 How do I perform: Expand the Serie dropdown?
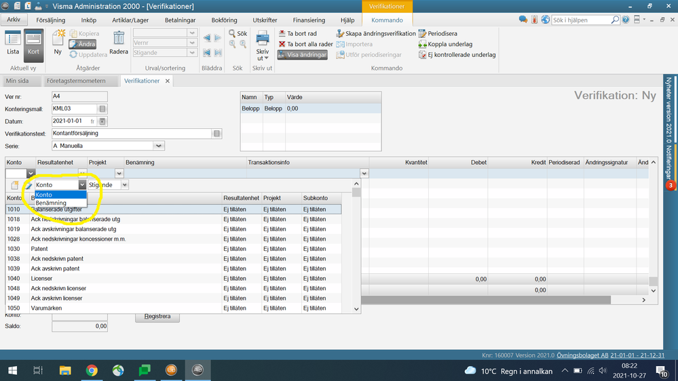coord(159,146)
